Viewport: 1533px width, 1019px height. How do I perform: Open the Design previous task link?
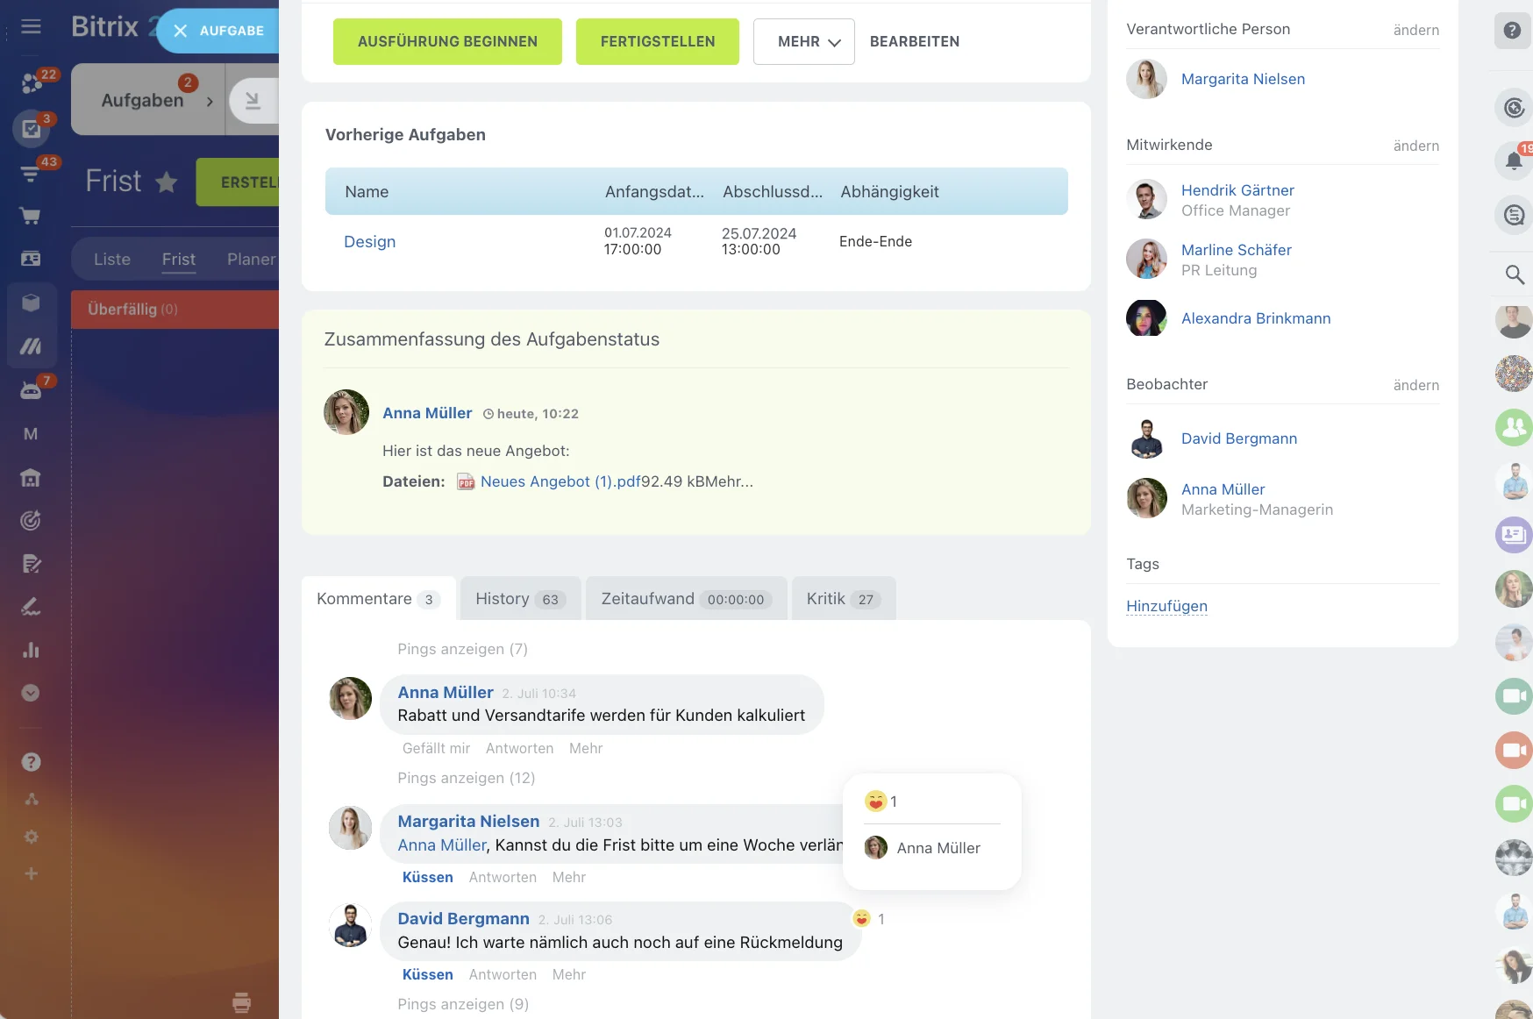(x=369, y=242)
